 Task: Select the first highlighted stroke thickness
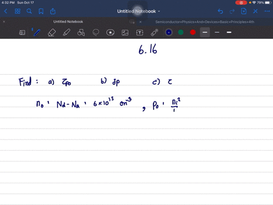205,32
